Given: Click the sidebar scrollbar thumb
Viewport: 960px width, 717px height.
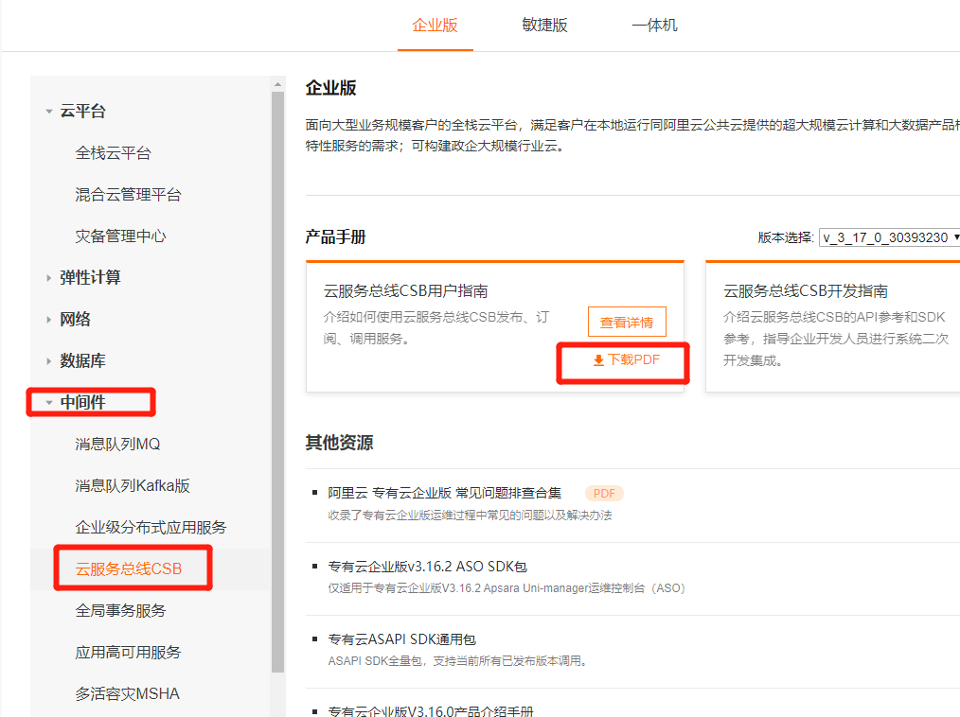Looking at the screenshot, I should point(278,382).
